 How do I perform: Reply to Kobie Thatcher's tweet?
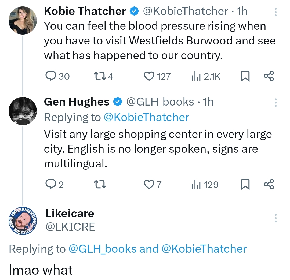50,76
